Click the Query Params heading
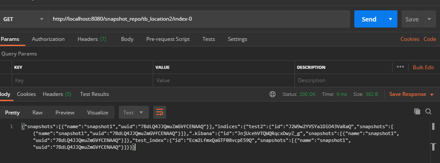The image size is (440, 163). (x=19, y=54)
